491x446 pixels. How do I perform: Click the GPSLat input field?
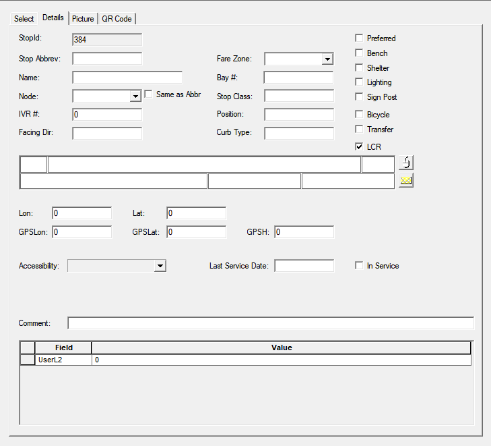click(197, 232)
